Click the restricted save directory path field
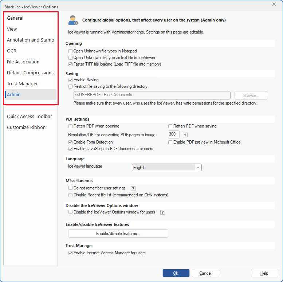Screen dimensions: 283x282 pos(152,95)
